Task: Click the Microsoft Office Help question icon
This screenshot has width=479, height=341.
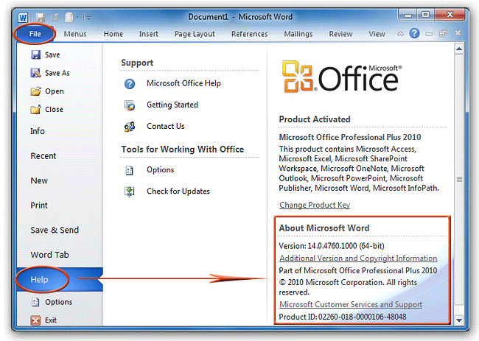Action: [130, 84]
